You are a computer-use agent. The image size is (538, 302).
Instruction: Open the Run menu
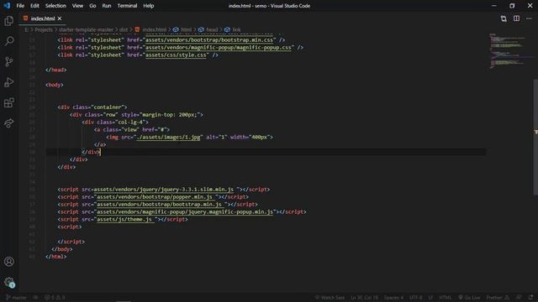pyautogui.click(x=107, y=6)
